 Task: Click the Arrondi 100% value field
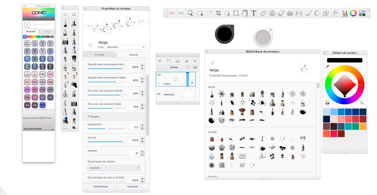(x=134, y=140)
